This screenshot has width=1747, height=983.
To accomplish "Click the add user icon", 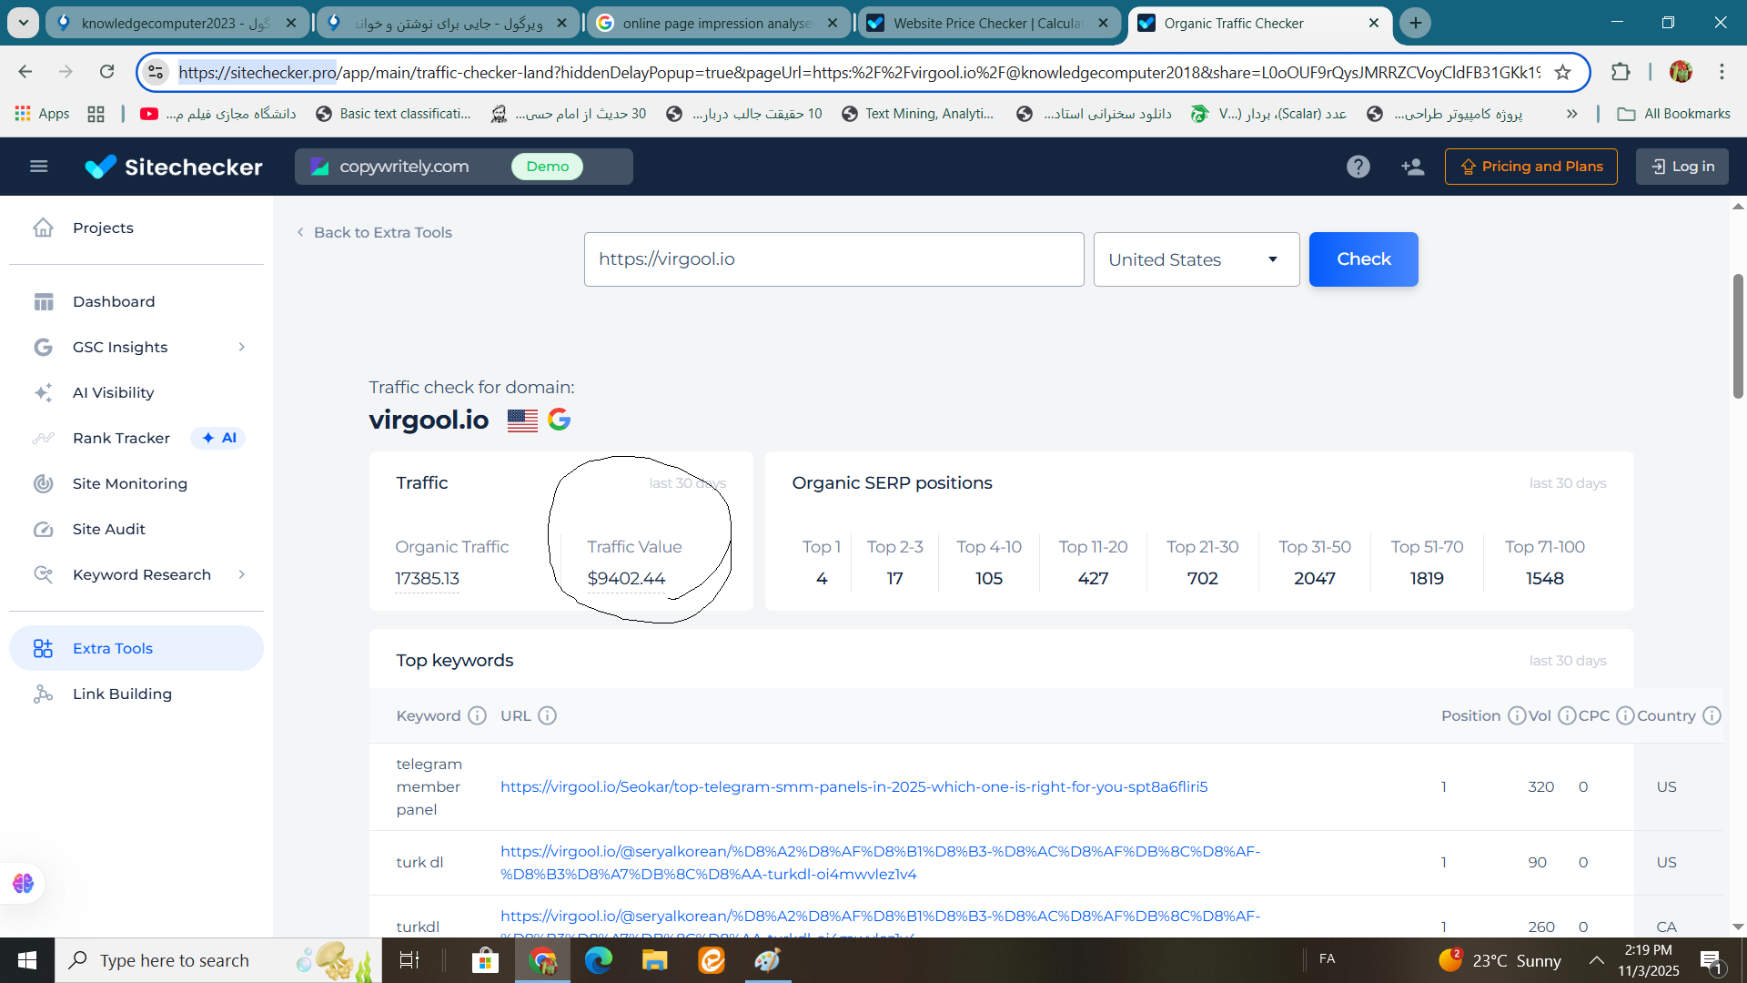I will click(x=1412, y=167).
